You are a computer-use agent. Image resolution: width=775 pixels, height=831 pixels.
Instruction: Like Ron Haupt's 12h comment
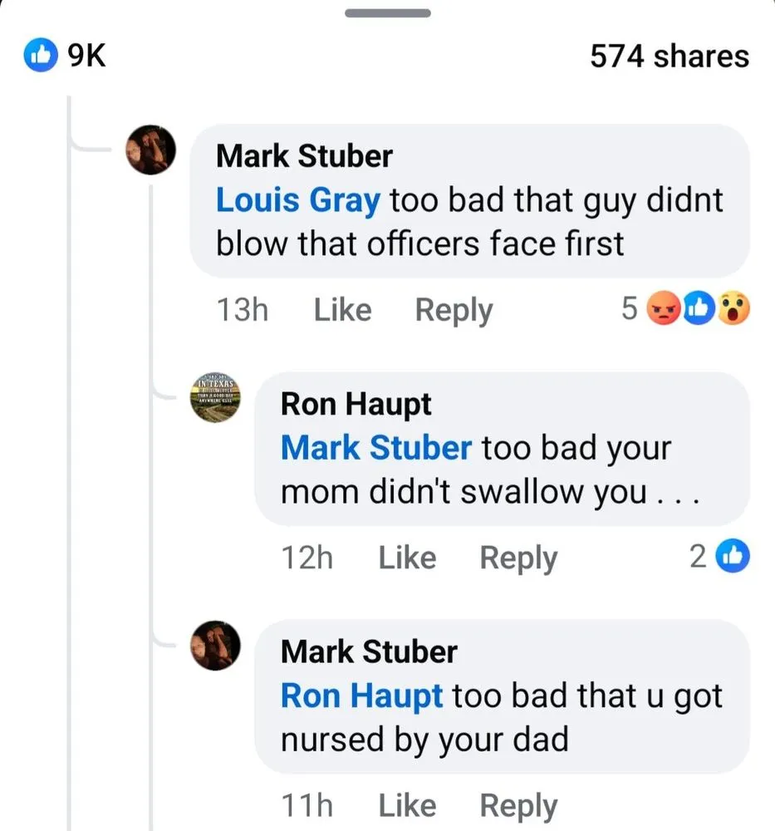pos(407,558)
